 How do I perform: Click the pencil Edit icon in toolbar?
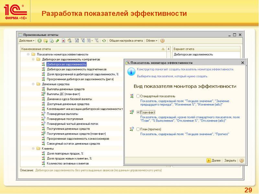pyautogui.click(x=57, y=41)
